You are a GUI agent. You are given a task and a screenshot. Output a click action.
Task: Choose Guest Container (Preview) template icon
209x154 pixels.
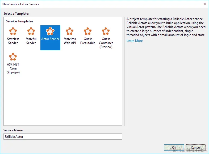point(106,31)
